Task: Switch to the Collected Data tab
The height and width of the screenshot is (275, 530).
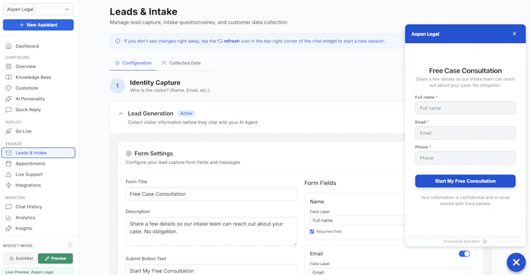Action: 181,63
